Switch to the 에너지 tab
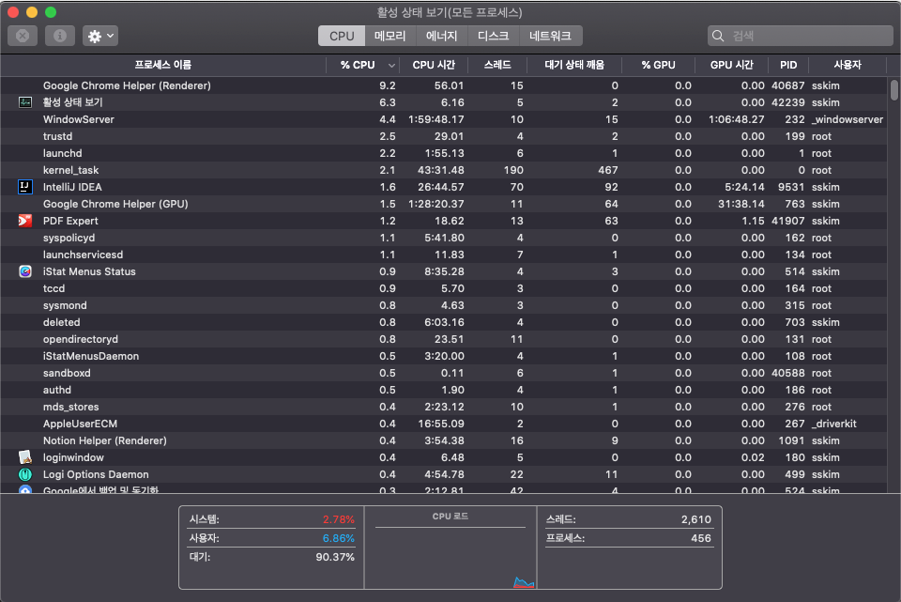This screenshot has width=901, height=602. pos(441,36)
